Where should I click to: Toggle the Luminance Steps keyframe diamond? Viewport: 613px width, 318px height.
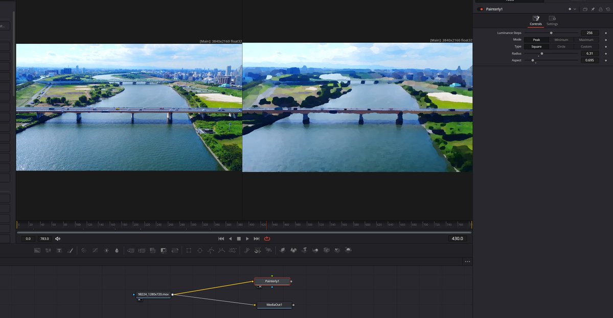[x=606, y=33]
